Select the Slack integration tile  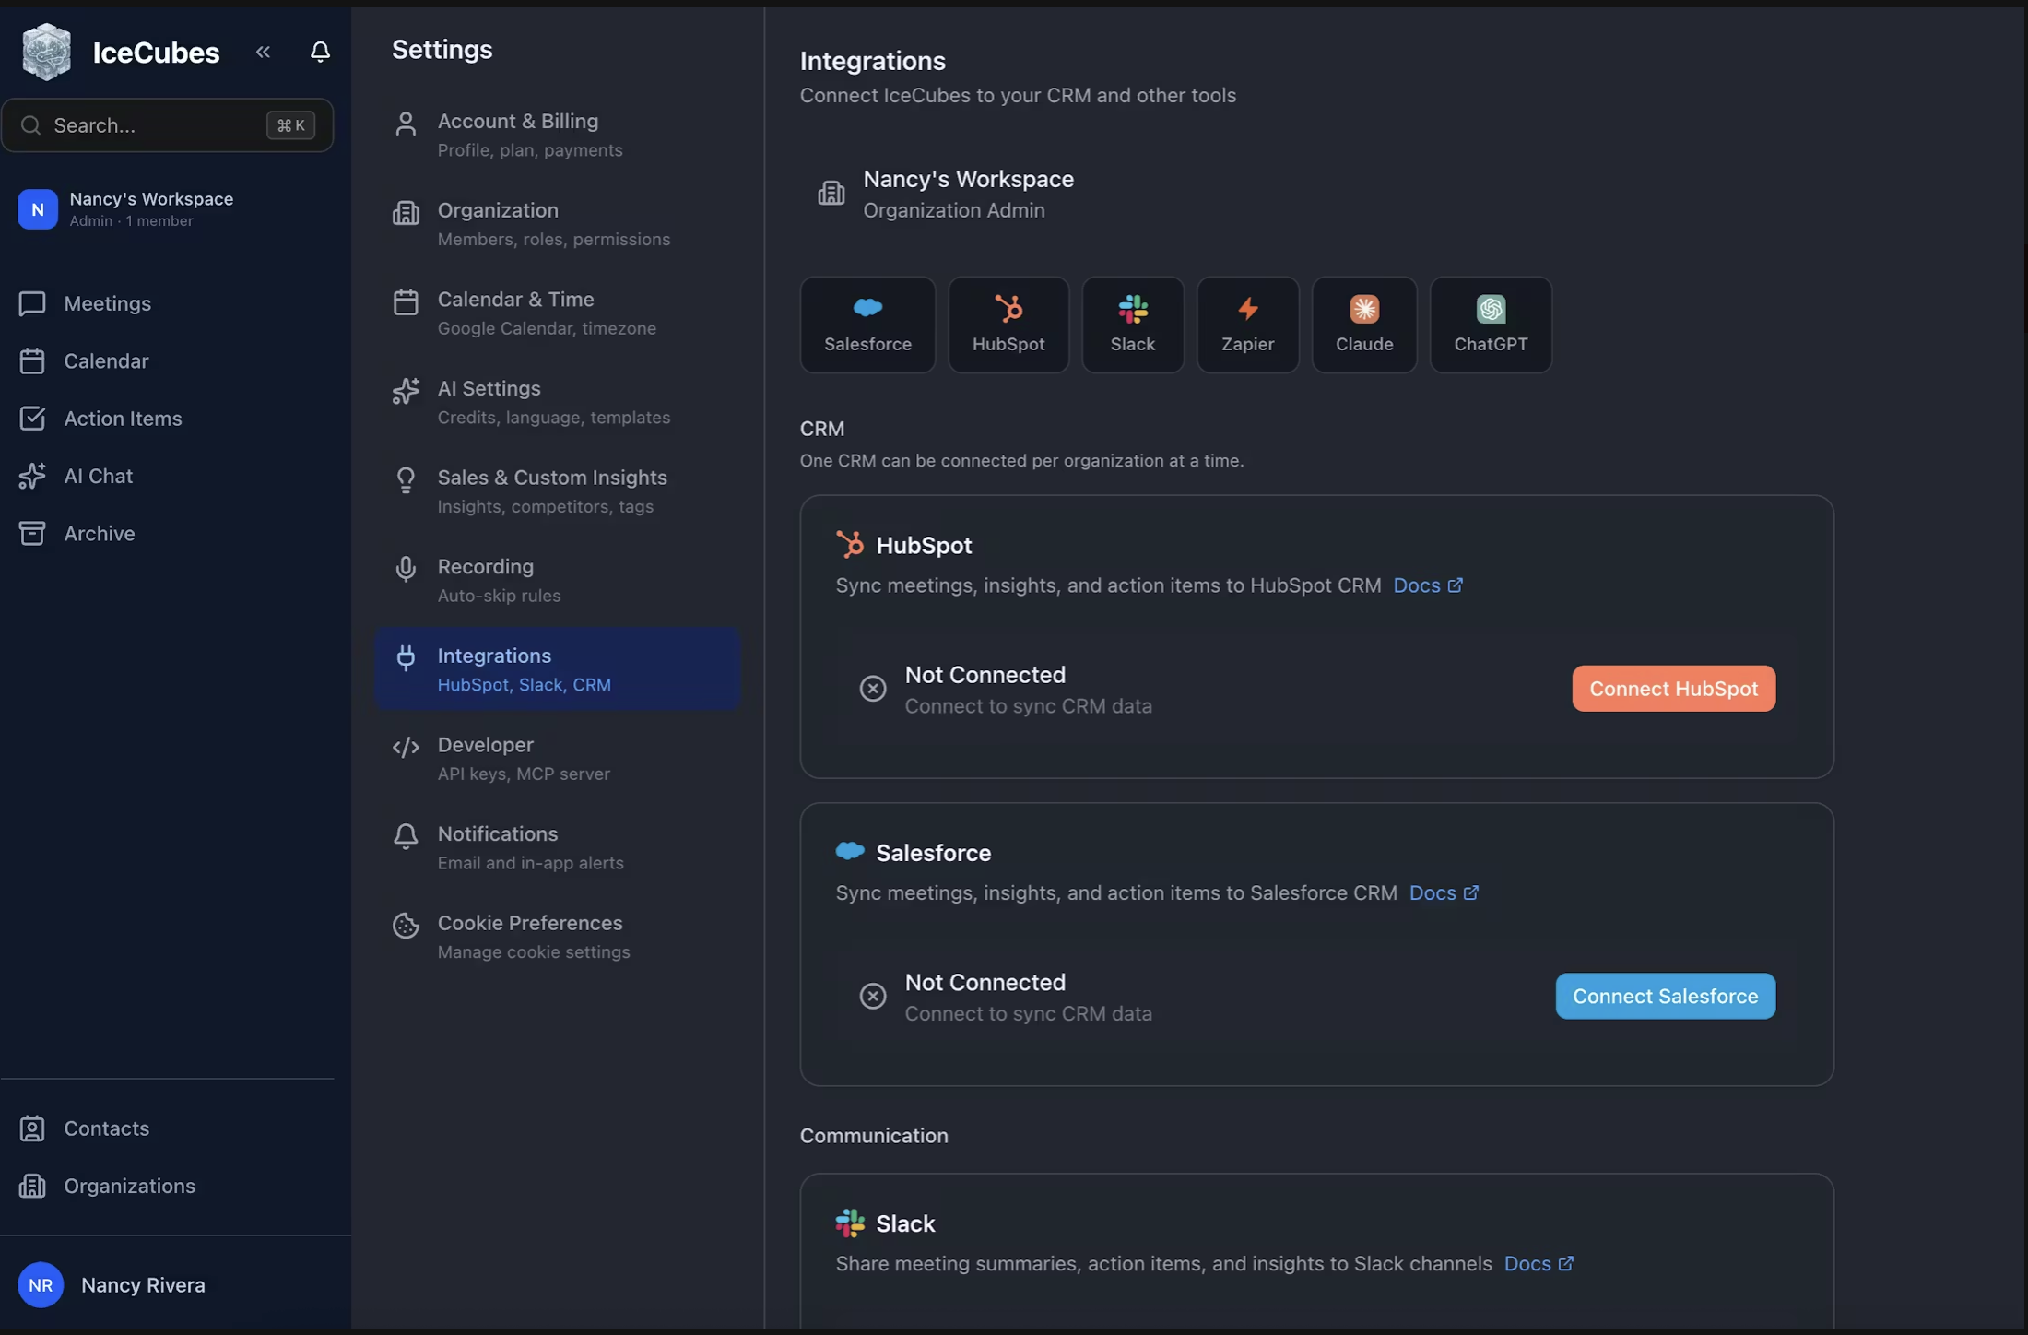coord(1132,325)
